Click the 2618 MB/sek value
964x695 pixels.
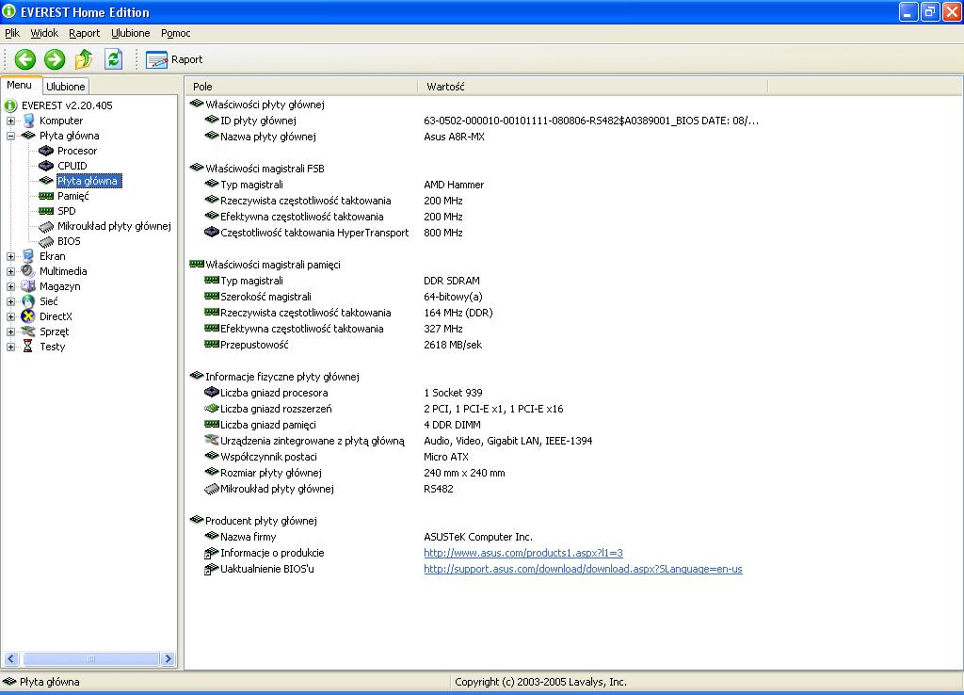click(453, 345)
